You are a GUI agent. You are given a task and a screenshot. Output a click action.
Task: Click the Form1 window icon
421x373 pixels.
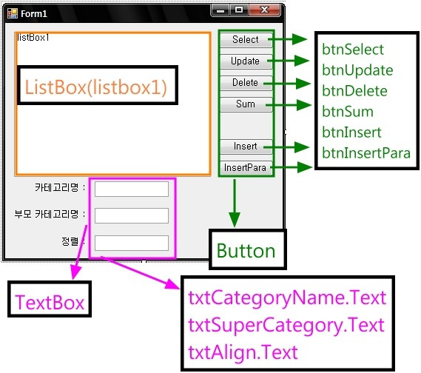(x=13, y=13)
